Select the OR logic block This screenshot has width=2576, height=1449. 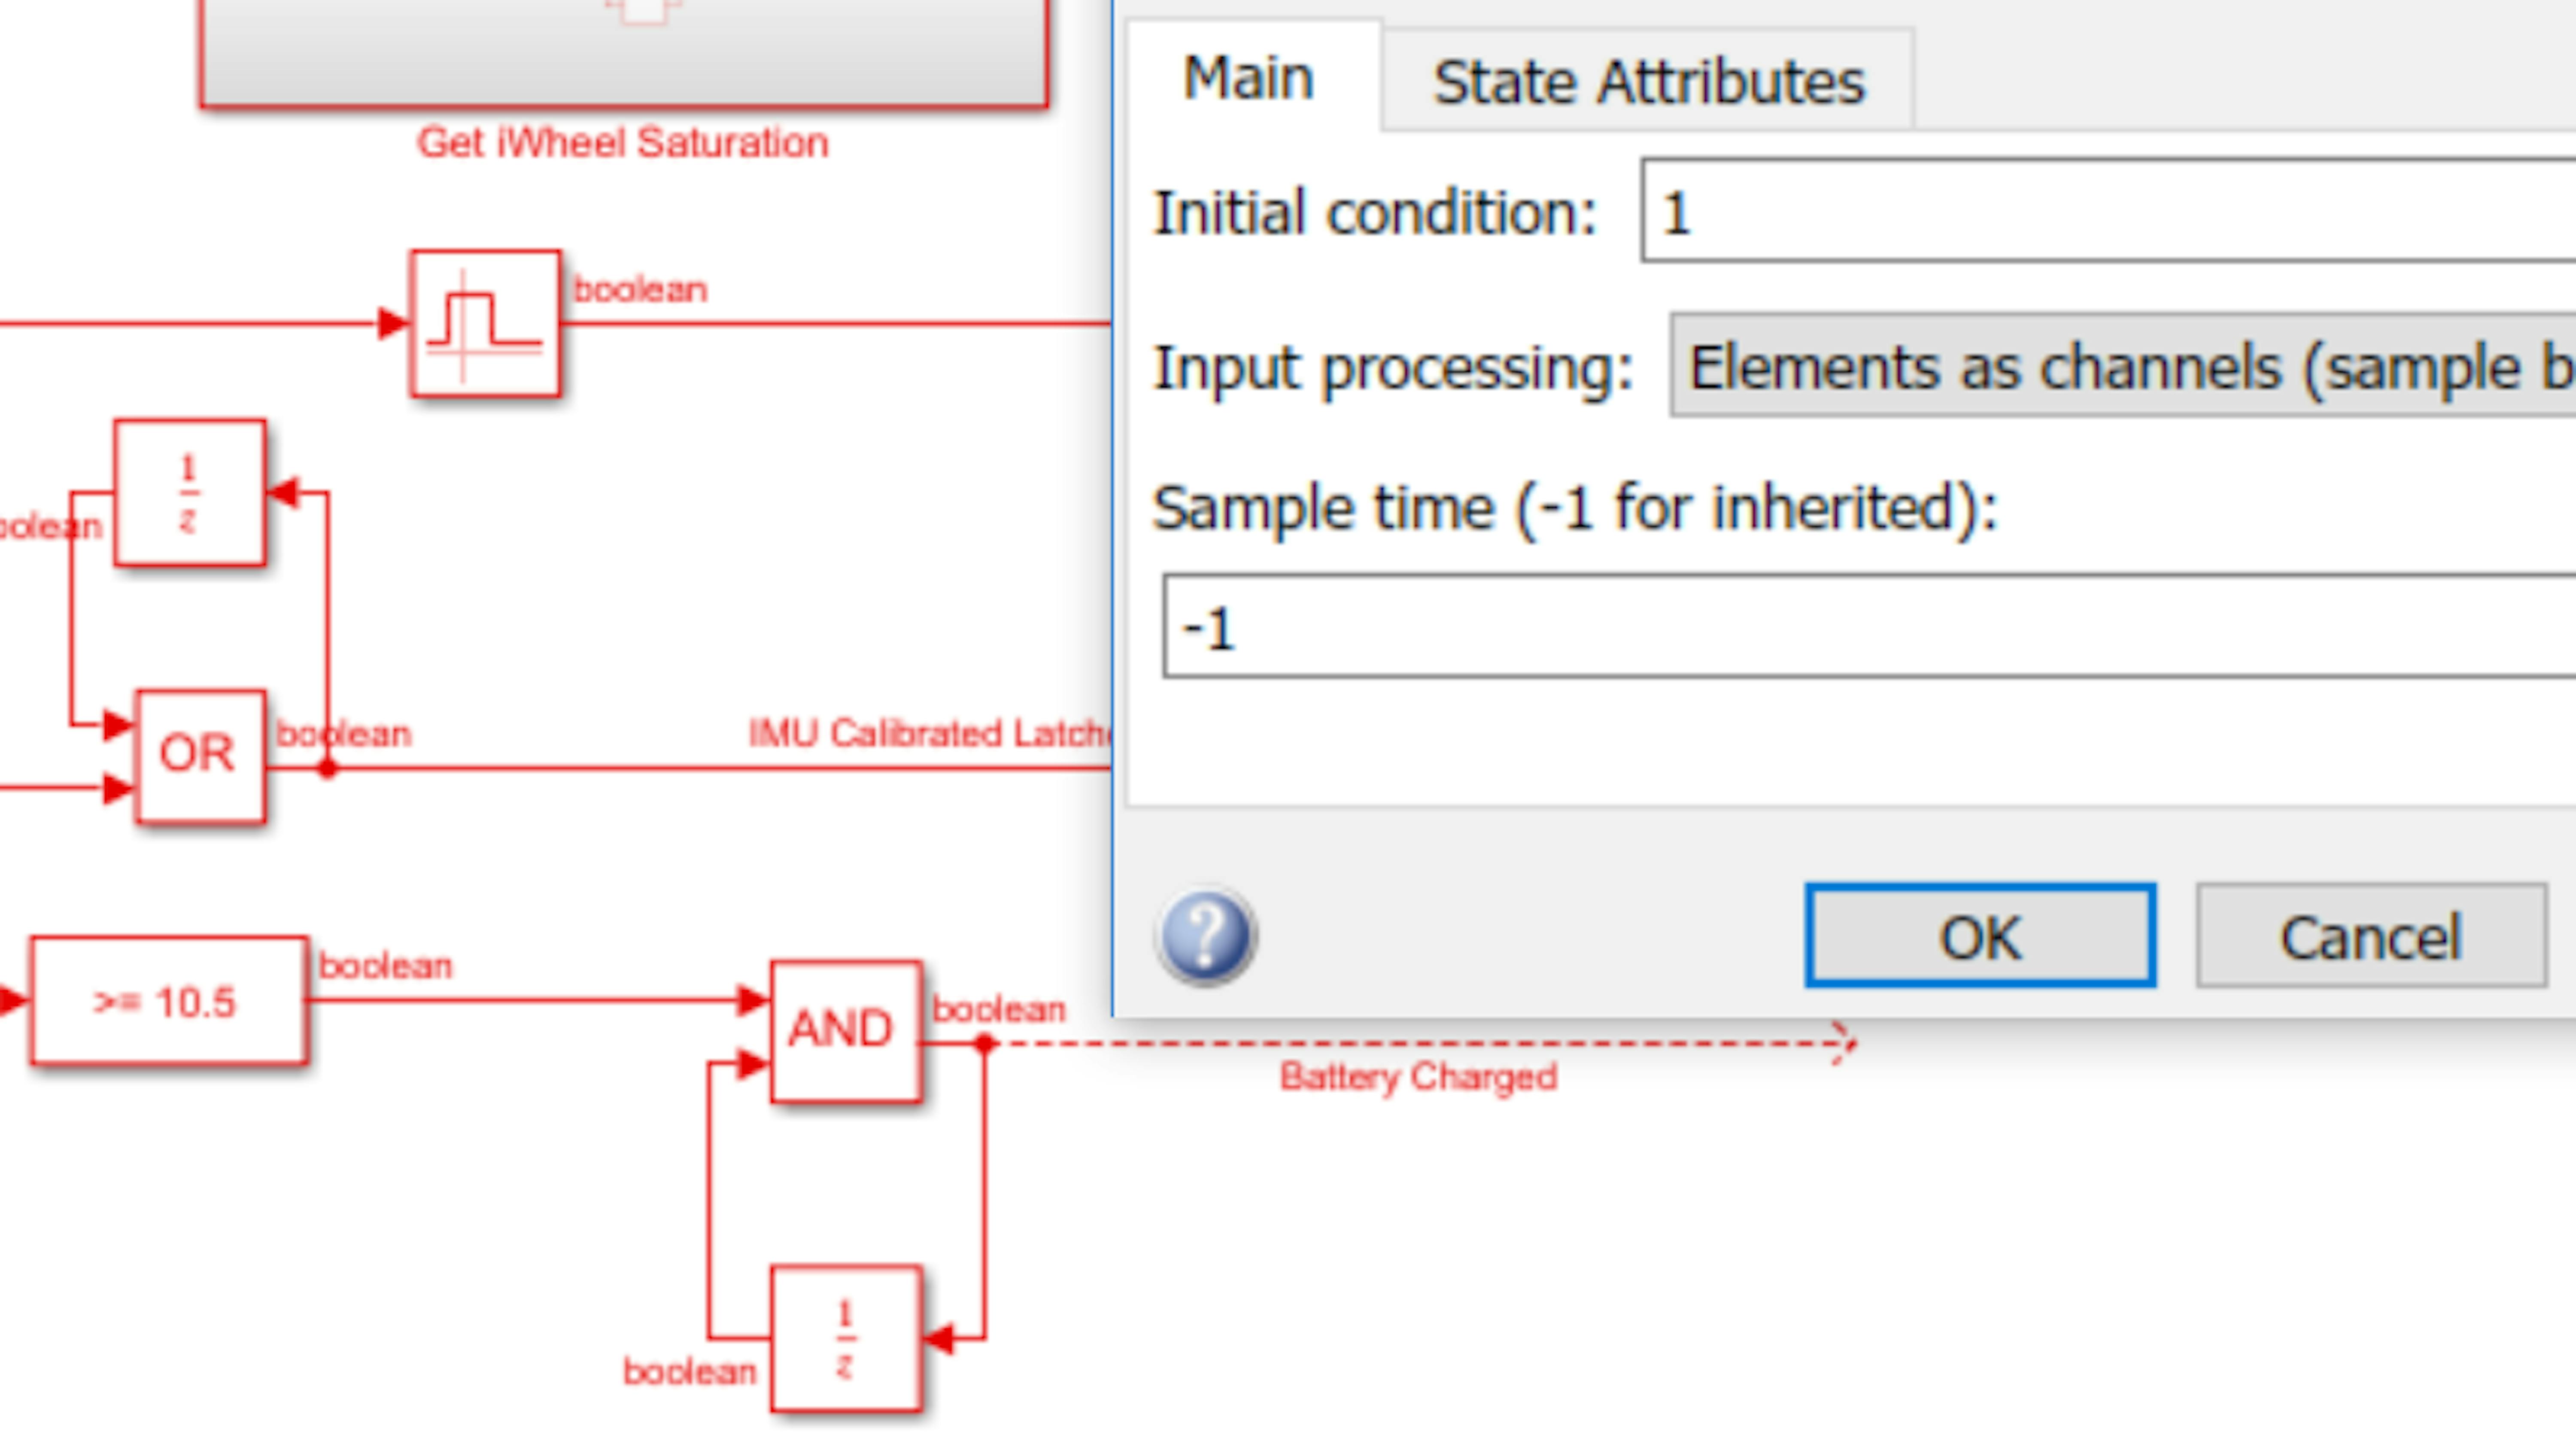tap(200, 756)
